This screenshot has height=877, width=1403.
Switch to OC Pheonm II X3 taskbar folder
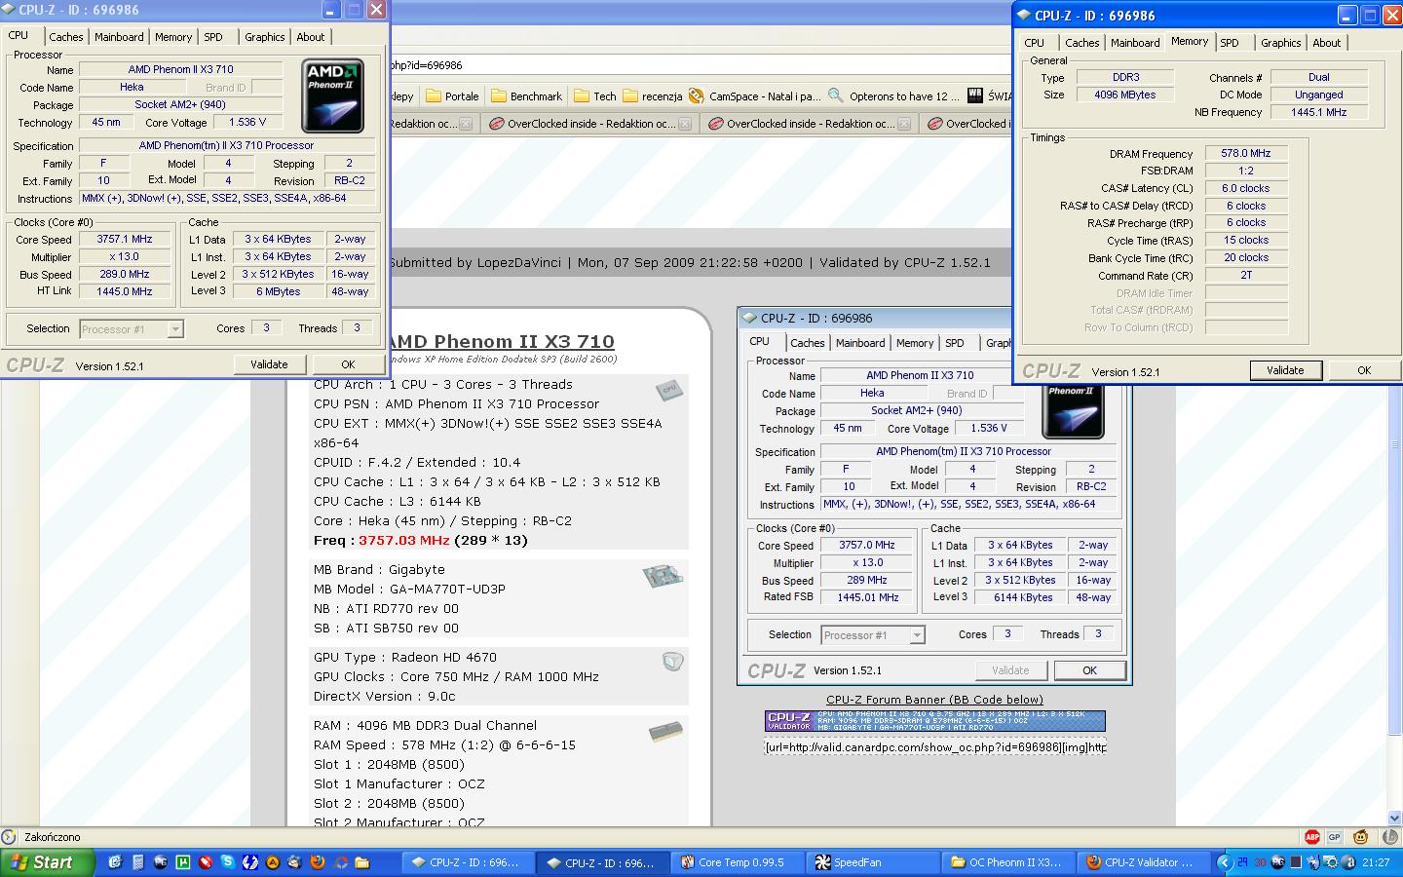click(1009, 862)
